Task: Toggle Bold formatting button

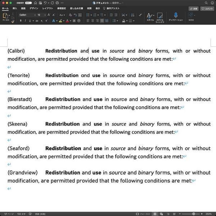Action: tap(21, 21)
